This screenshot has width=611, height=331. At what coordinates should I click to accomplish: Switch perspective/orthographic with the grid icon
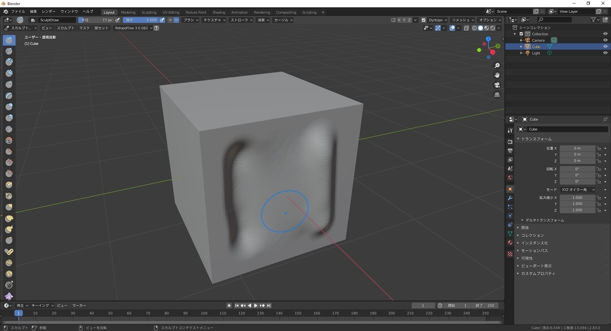pos(497,95)
